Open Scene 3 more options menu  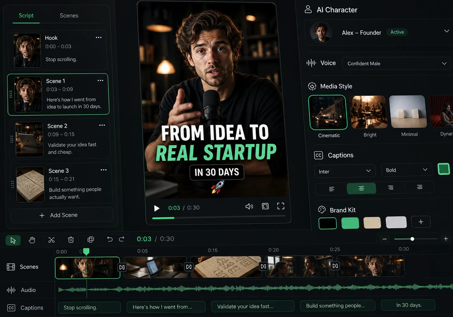pos(104,170)
